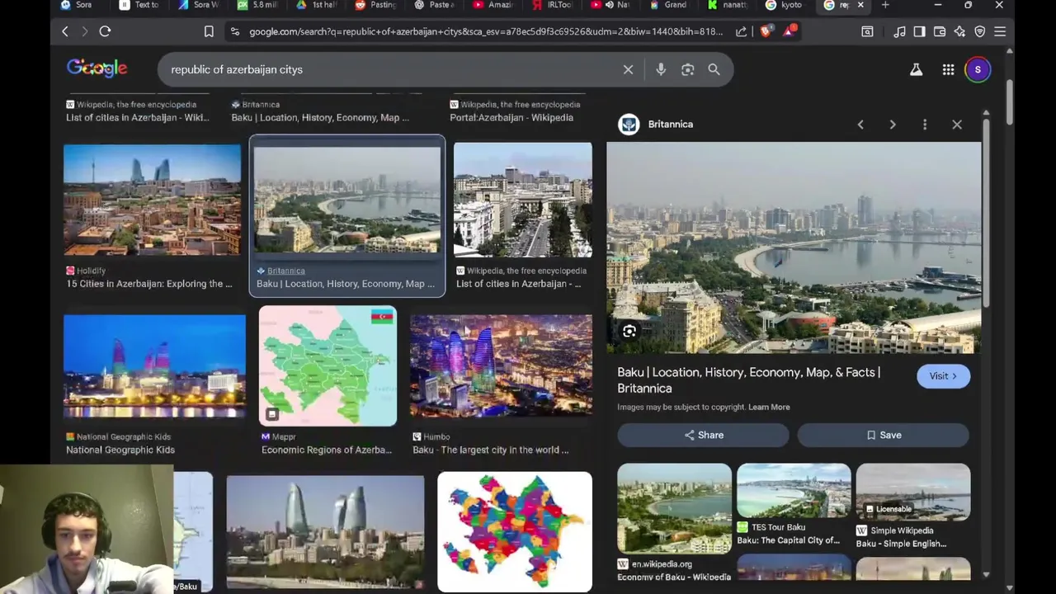
Task: Switch to the kyoto Google tab
Action: pyautogui.click(x=784, y=5)
